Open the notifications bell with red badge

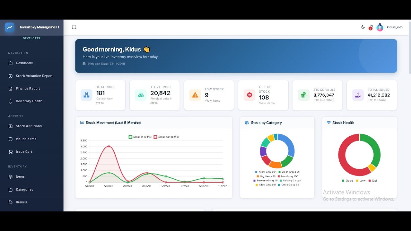pyautogui.click(x=371, y=28)
